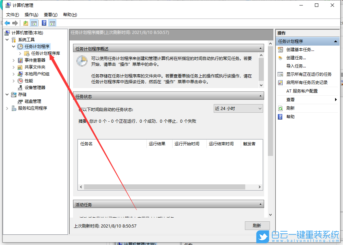Open the 查看(V) menu
Viewport: 343px width, 245px height.
(x=50, y=14)
